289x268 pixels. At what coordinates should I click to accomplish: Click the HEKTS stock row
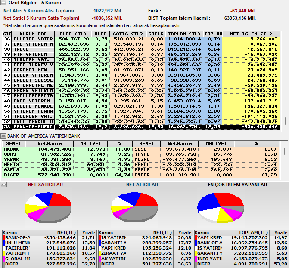(67, 165)
